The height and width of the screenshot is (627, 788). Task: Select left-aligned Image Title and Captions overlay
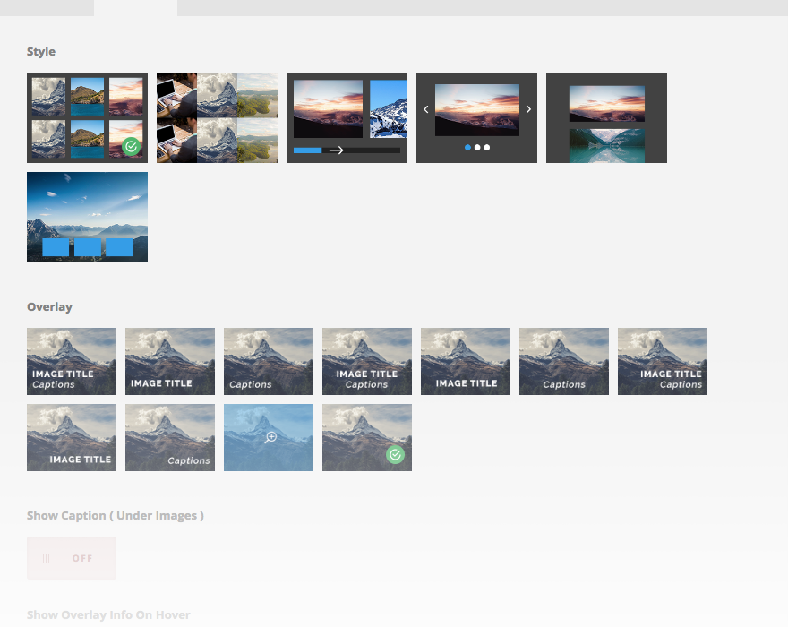point(72,362)
